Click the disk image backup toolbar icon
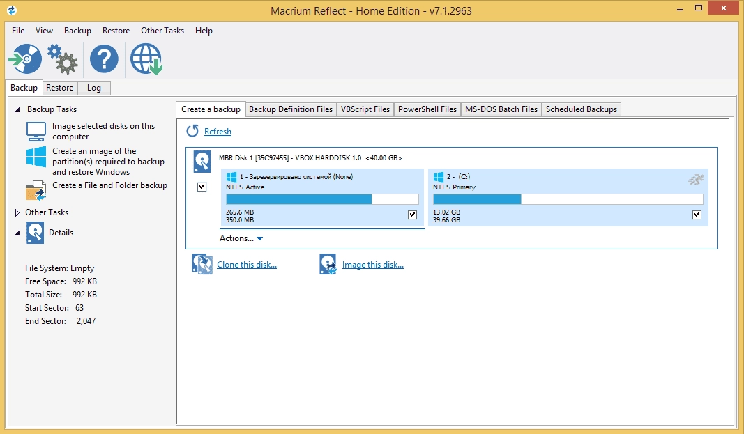 26,59
